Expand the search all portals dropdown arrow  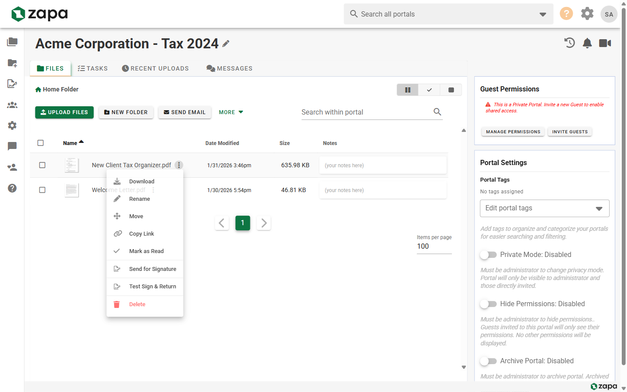pos(543,14)
